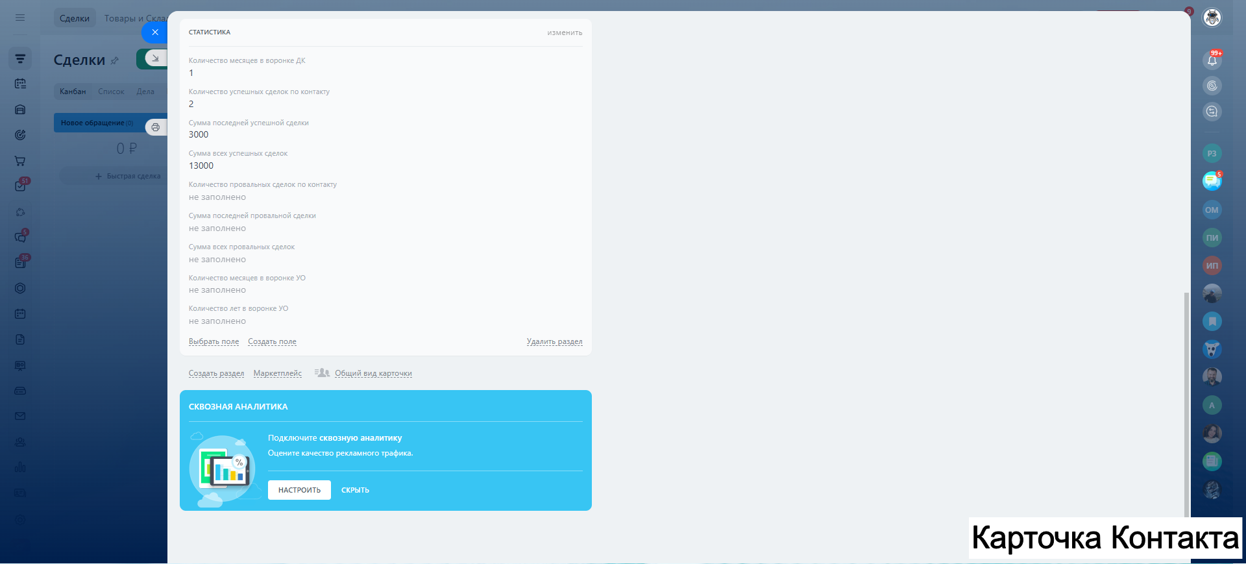Open the ОМ chat avatar
1246x564 pixels.
click(x=1212, y=210)
